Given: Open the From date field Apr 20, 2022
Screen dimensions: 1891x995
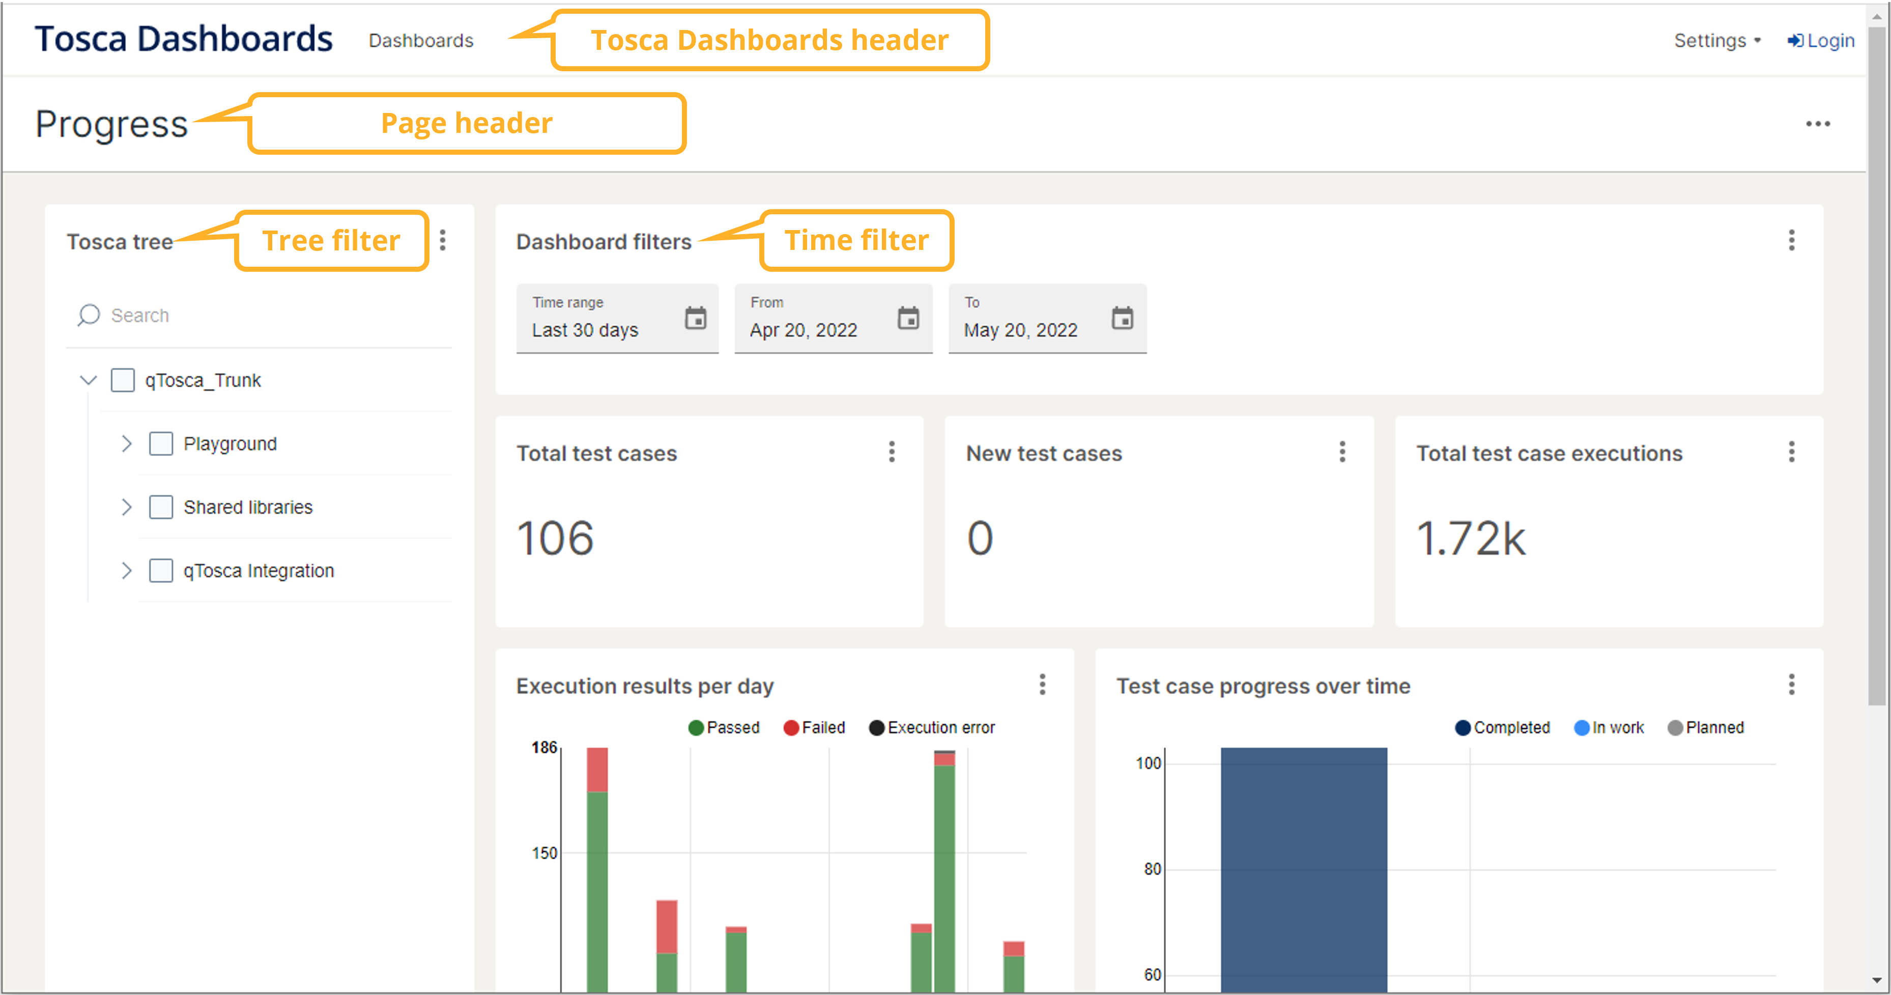Looking at the screenshot, I should click(x=833, y=319).
